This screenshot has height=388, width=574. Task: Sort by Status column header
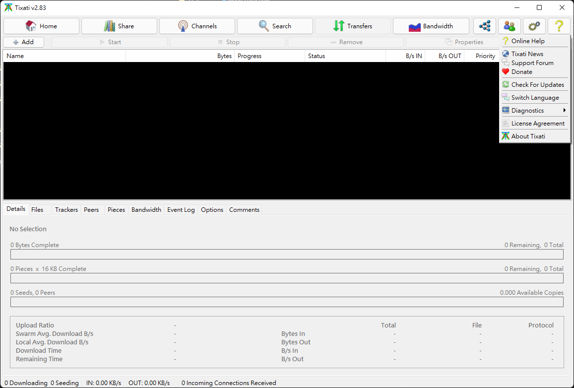(345, 56)
